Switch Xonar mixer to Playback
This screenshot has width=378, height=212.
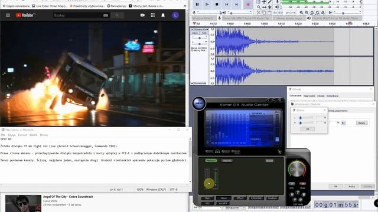(211, 161)
